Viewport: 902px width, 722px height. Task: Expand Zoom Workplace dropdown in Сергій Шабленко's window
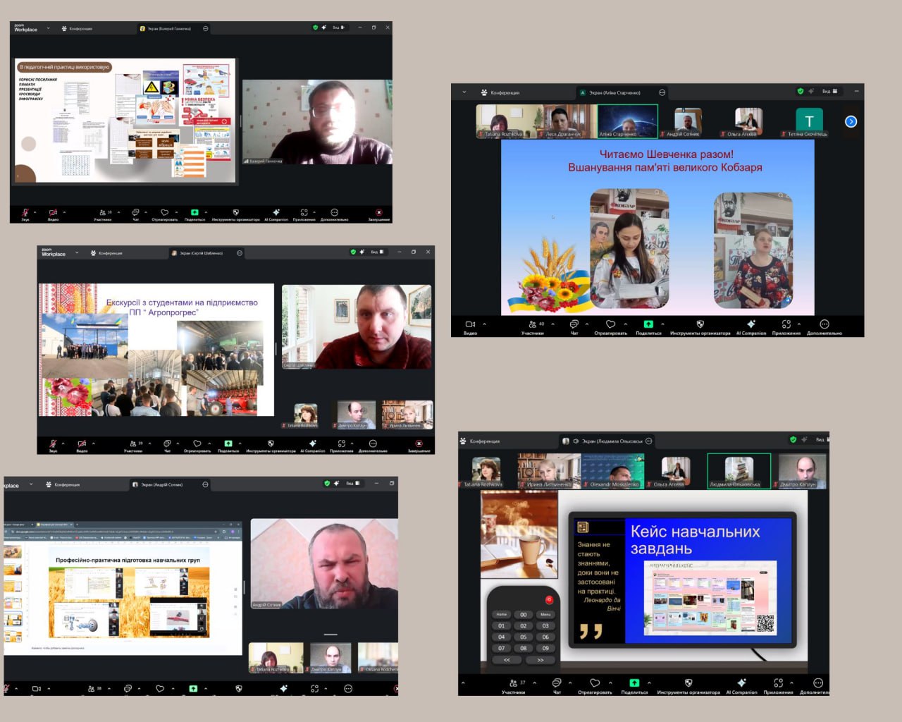pyautogui.click(x=77, y=252)
